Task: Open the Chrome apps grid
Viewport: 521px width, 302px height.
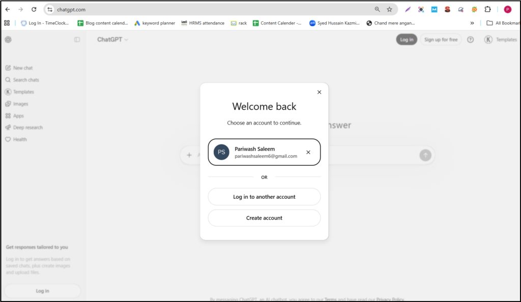Action: click(x=7, y=23)
